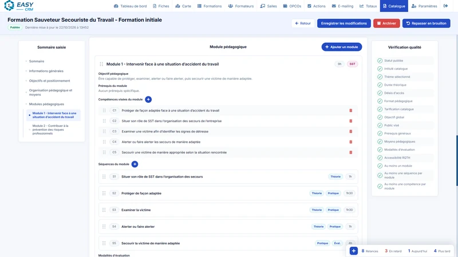This screenshot has height=257, width=458.
Task: Click the Retour button
Action: pos(303,23)
